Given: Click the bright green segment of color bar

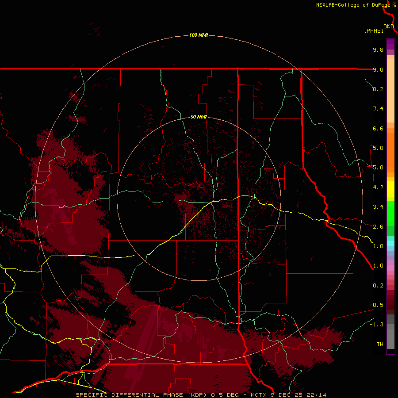Looking at the screenshot, I should pos(390,213).
